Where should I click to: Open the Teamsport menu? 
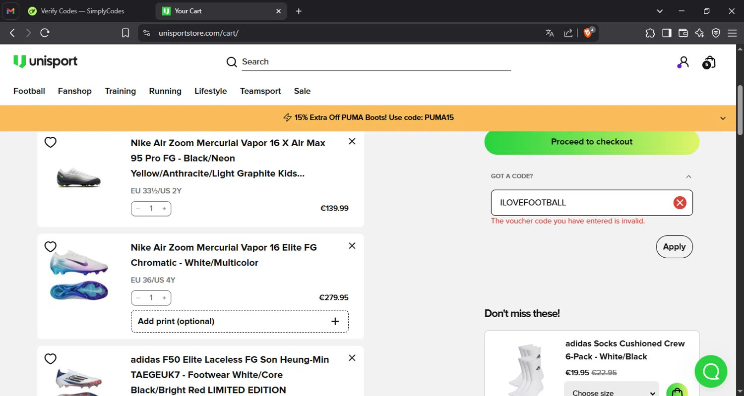point(260,91)
